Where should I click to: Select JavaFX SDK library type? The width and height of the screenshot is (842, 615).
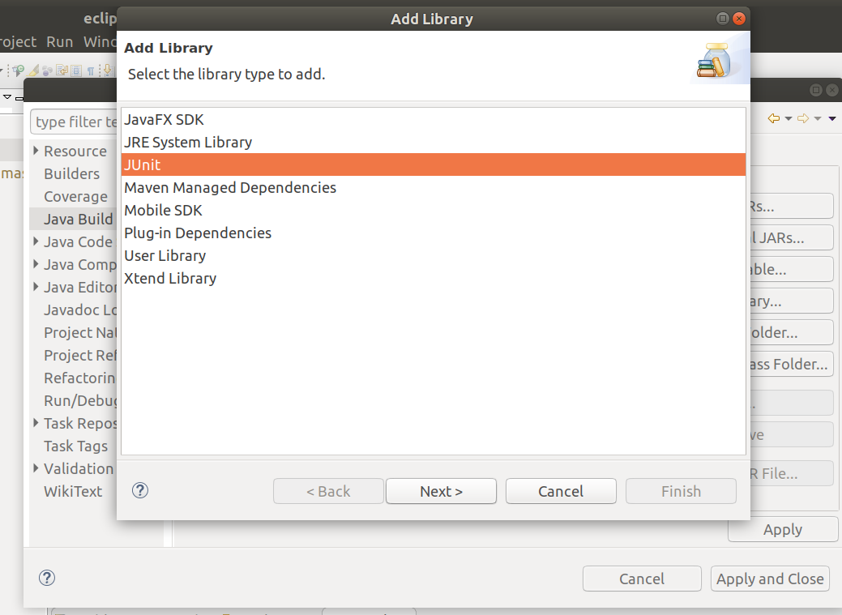pyautogui.click(x=434, y=119)
